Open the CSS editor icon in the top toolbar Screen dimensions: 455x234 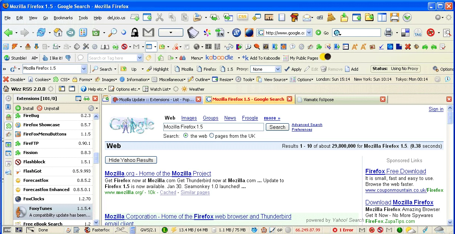(x=242, y=17)
